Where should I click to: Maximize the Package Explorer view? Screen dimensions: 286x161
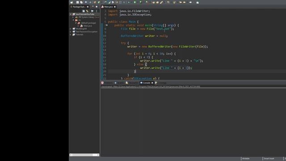[97, 7]
